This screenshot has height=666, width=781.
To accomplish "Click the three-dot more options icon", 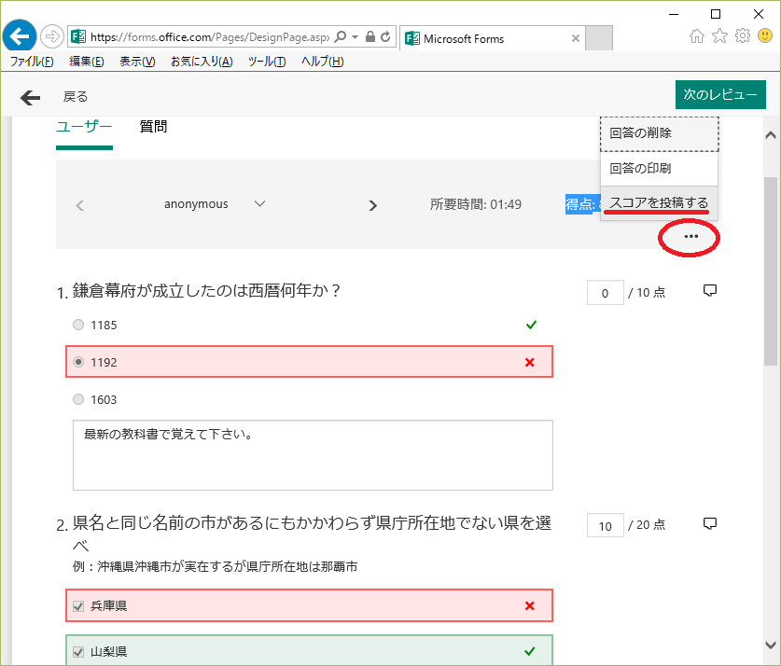I will (x=690, y=237).
